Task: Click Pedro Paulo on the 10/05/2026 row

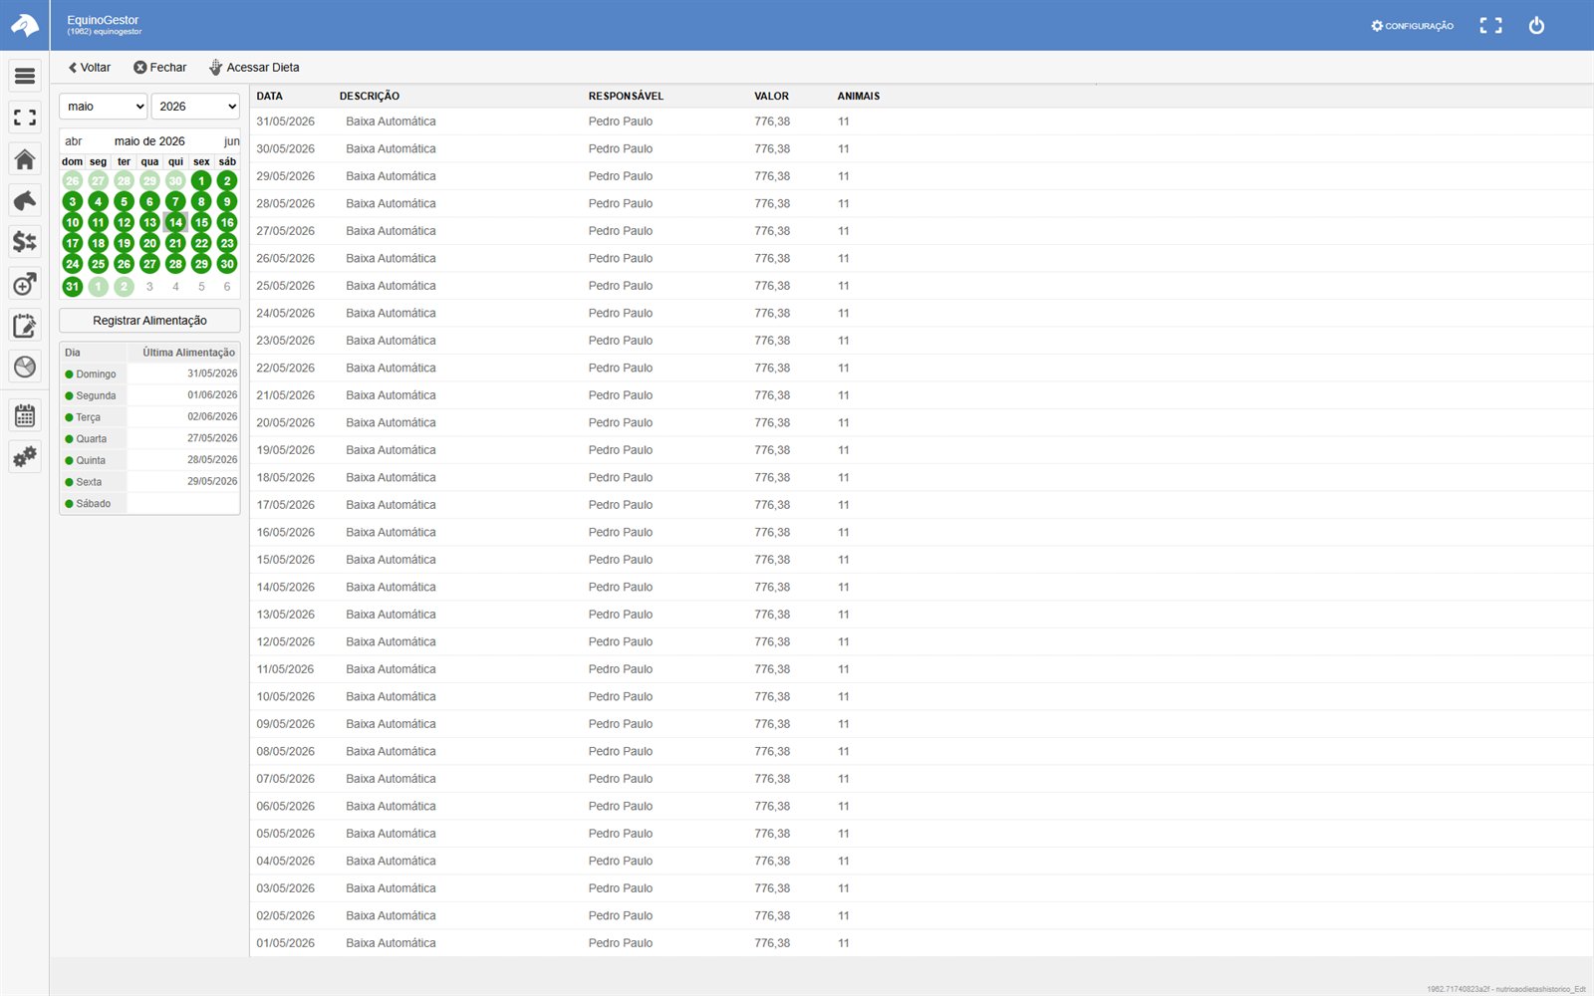Action: tap(621, 697)
